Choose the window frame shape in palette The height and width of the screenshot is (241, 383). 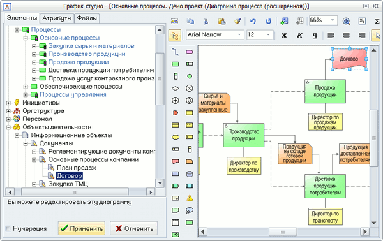[176, 223]
